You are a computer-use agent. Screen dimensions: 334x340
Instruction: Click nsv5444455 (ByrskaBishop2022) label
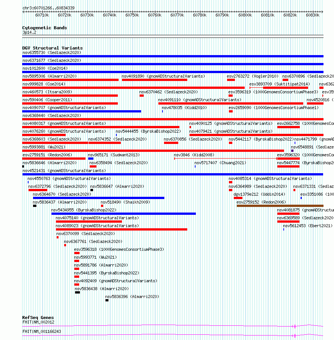coord(148,131)
